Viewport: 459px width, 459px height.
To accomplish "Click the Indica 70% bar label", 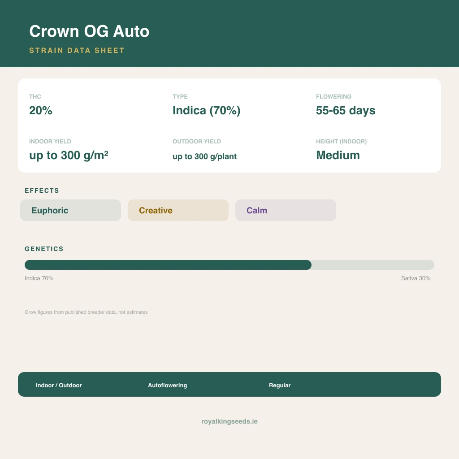I will click(x=39, y=278).
